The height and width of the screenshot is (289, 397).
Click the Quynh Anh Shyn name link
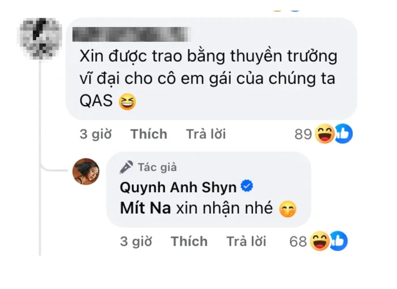coord(178,187)
